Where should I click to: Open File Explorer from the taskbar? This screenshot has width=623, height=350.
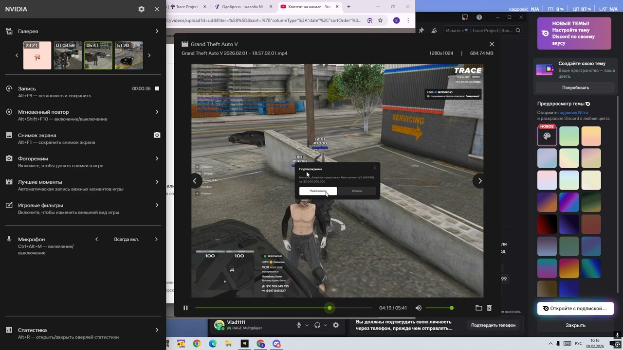pos(229,344)
